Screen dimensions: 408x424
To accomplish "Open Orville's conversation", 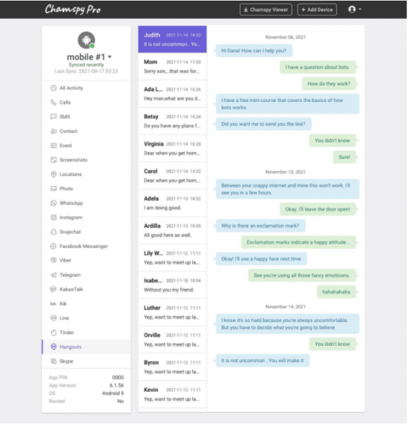I will (x=172, y=340).
